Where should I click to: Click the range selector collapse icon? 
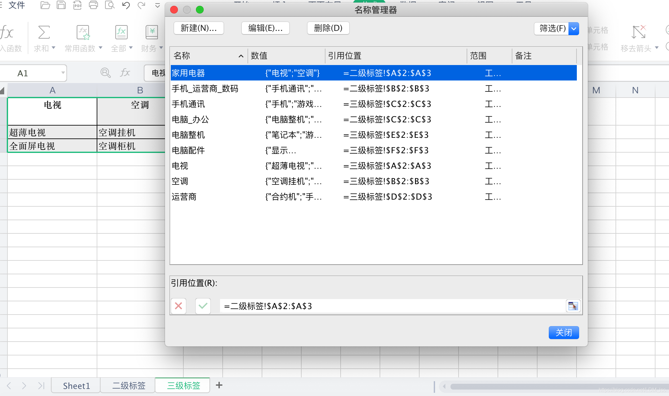point(573,306)
